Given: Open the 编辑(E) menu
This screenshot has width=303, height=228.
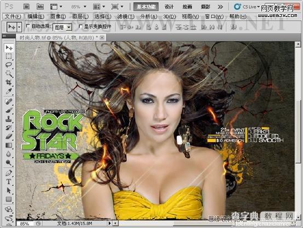Looking at the screenshot, I should click(36, 16).
